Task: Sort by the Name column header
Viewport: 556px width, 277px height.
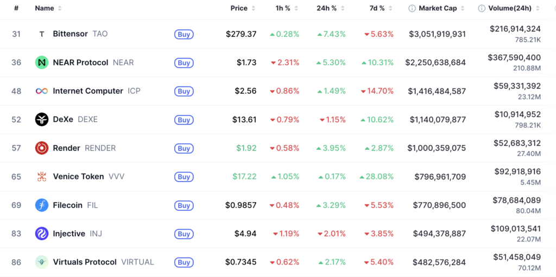Action: coord(48,9)
